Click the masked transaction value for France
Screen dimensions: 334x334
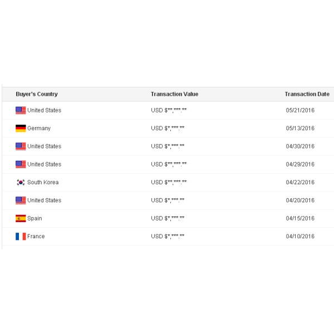pos(168,237)
